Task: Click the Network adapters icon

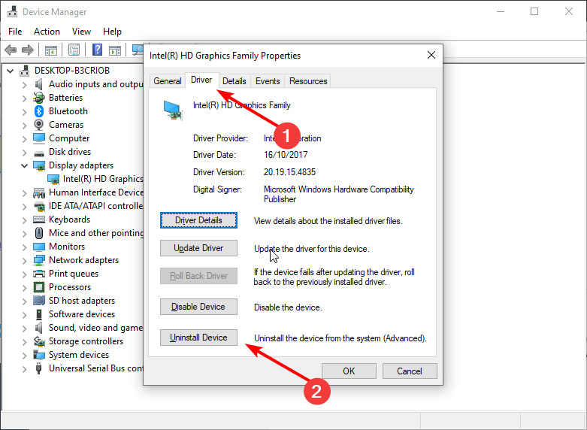Action: (39, 260)
